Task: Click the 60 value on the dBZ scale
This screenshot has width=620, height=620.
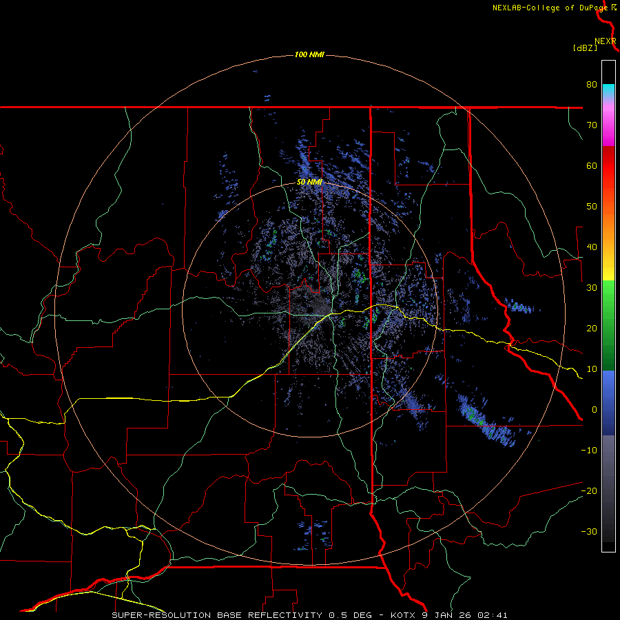Action: coord(592,165)
